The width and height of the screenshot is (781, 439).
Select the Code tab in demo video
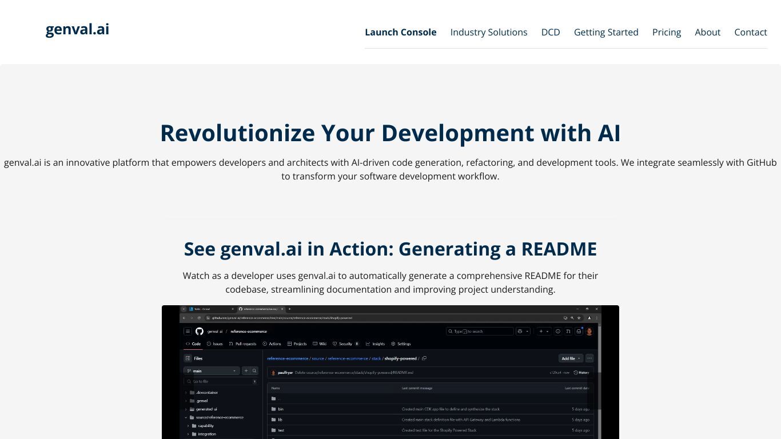[193, 344]
